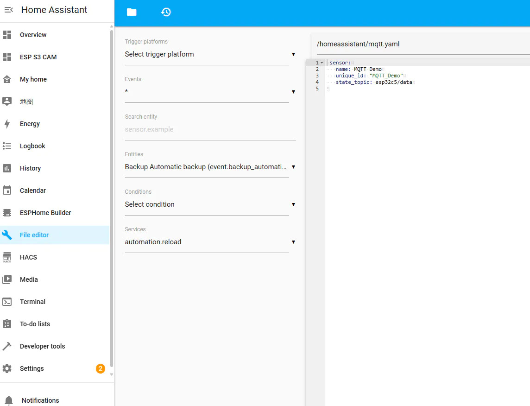Screen dimensions: 530x406
Task: Click the Logbook list icon
Action: pyautogui.click(x=7, y=146)
